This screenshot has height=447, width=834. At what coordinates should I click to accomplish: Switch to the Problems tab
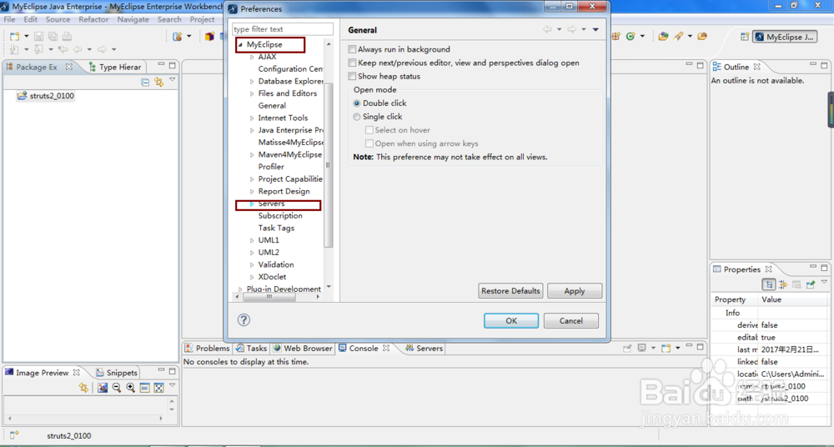(208, 348)
